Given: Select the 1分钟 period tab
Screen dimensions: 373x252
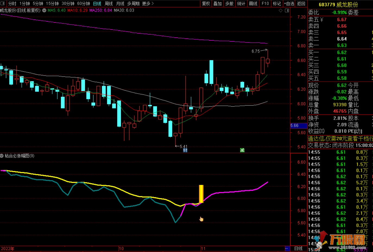Looking at the screenshot, I should [24, 4].
